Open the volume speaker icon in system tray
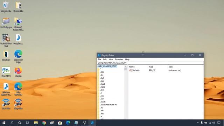The image size is (224, 126). click(213, 123)
